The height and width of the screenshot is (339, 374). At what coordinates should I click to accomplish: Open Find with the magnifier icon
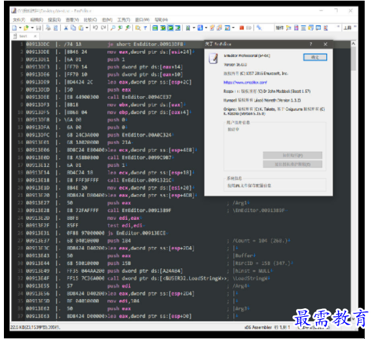[x=113, y=28]
